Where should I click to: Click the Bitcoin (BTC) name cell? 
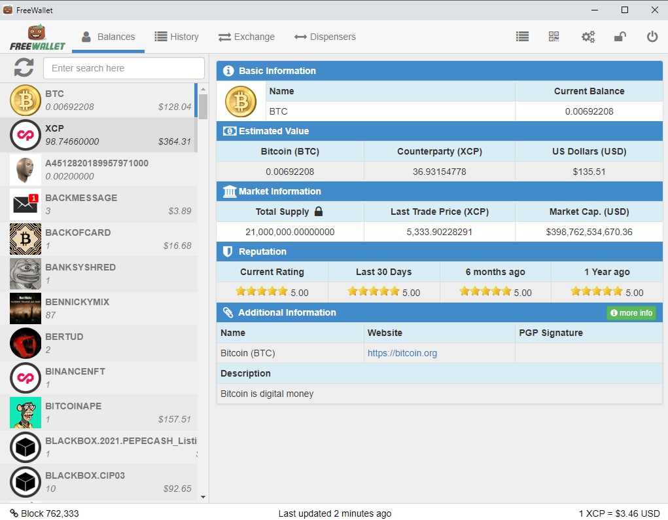click(x=247, y=353)
